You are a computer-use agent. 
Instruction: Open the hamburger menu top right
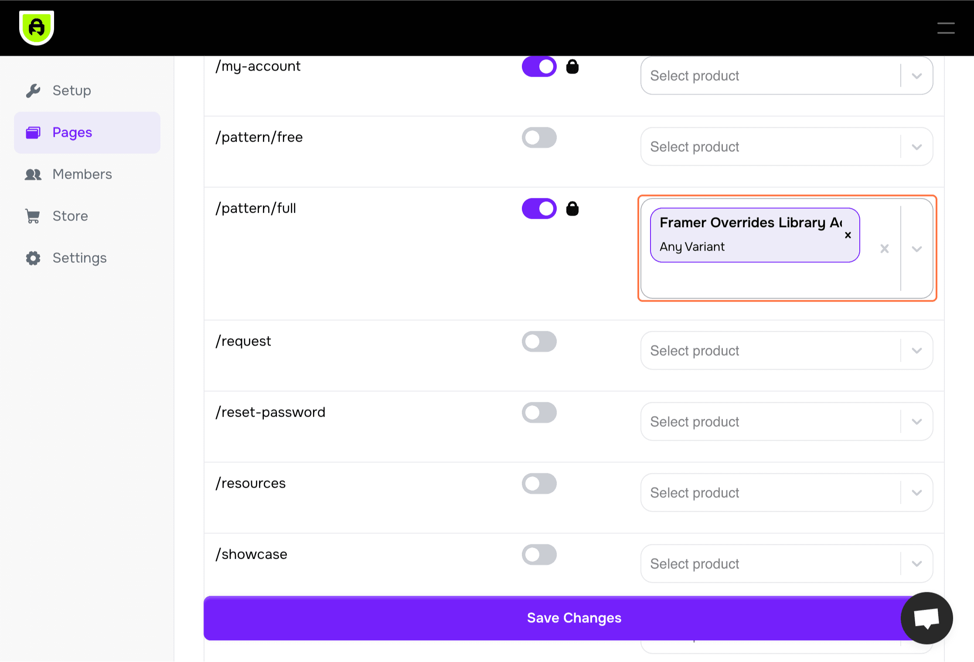[x=946, y=27]
